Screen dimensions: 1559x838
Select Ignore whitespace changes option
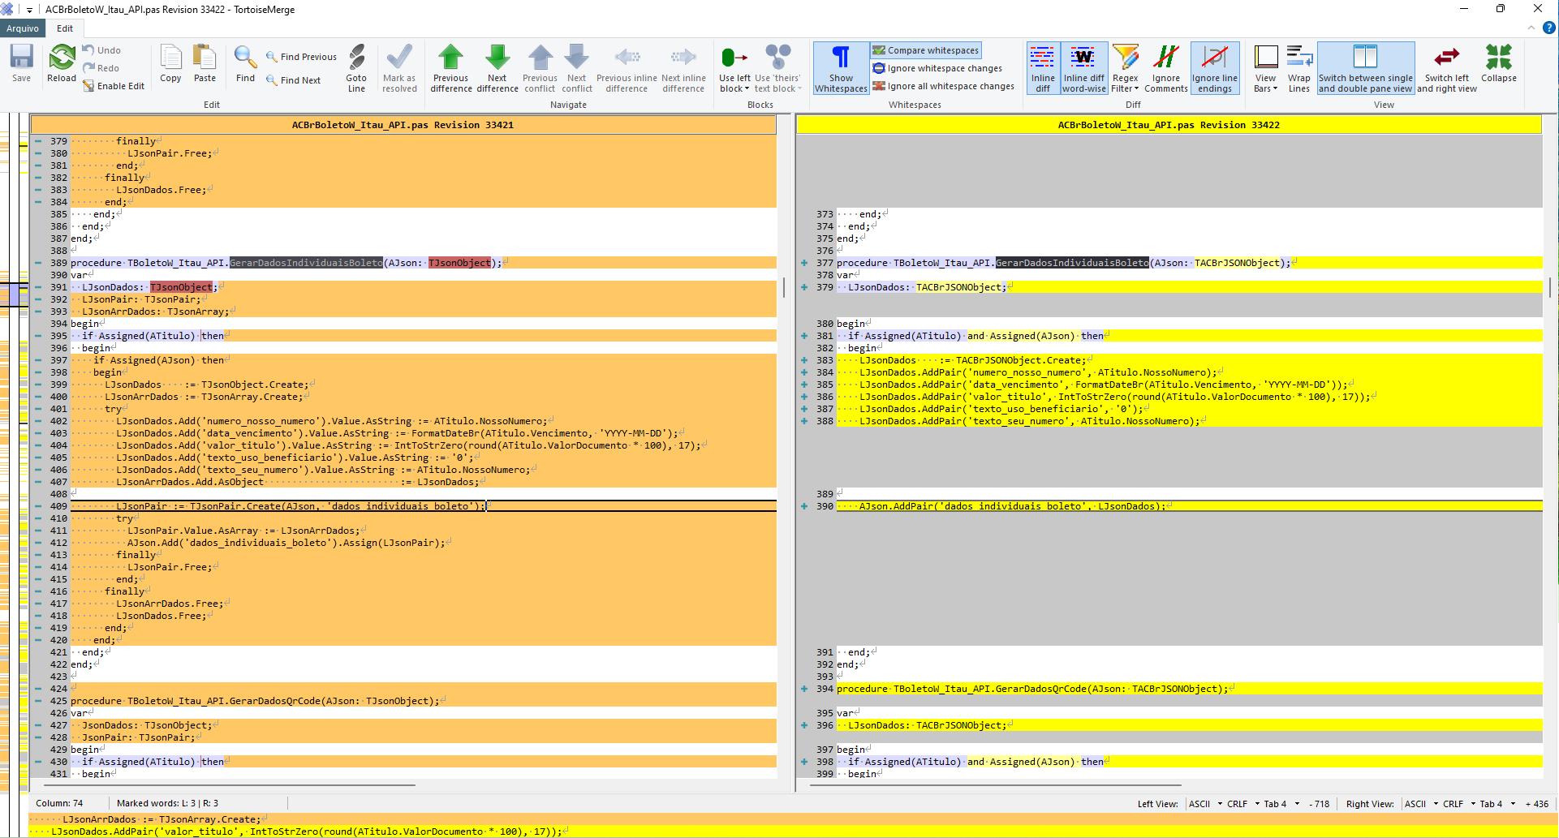[x=937, y=68]
